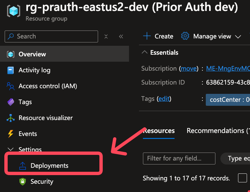250x192 pixels.
Task: Open Security under Settings
Action: [x=42, y=181]
